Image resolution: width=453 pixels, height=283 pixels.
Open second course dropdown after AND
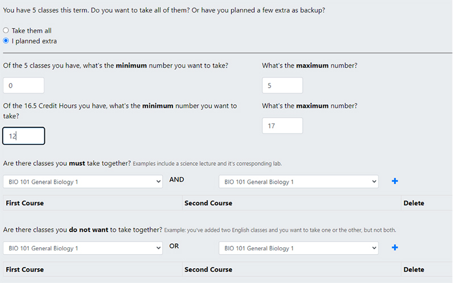tap(299, 182)
